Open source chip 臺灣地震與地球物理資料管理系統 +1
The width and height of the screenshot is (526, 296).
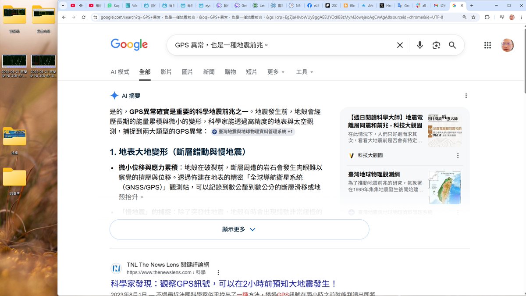(x=253, y=132)
